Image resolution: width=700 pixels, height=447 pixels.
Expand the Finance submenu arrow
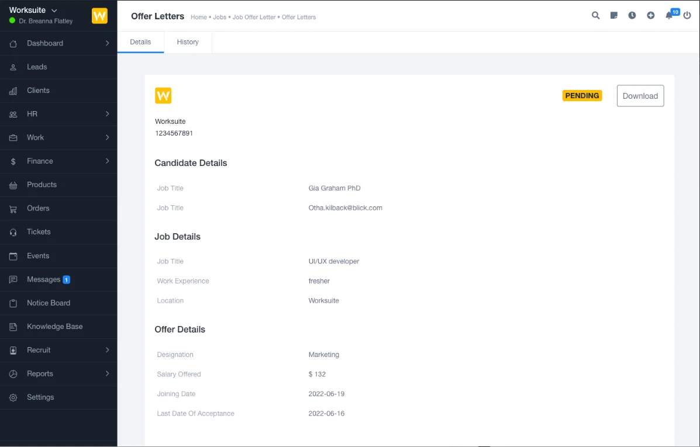pyautogui.click(x=107, y=161)
